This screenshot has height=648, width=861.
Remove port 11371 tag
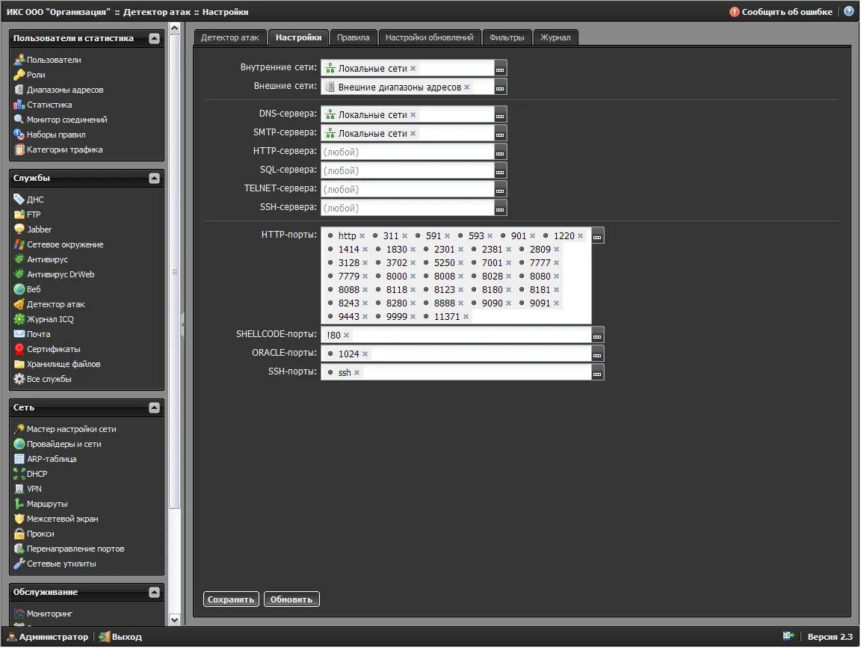(466, 316)
